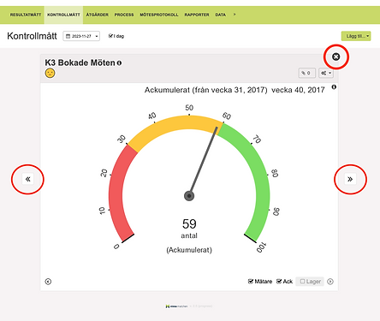Image resolution: width=380 pixels, height=321 pixels.
Task: Open the MÖTESPROTOKOLL tab
Action: pos(159,15)
